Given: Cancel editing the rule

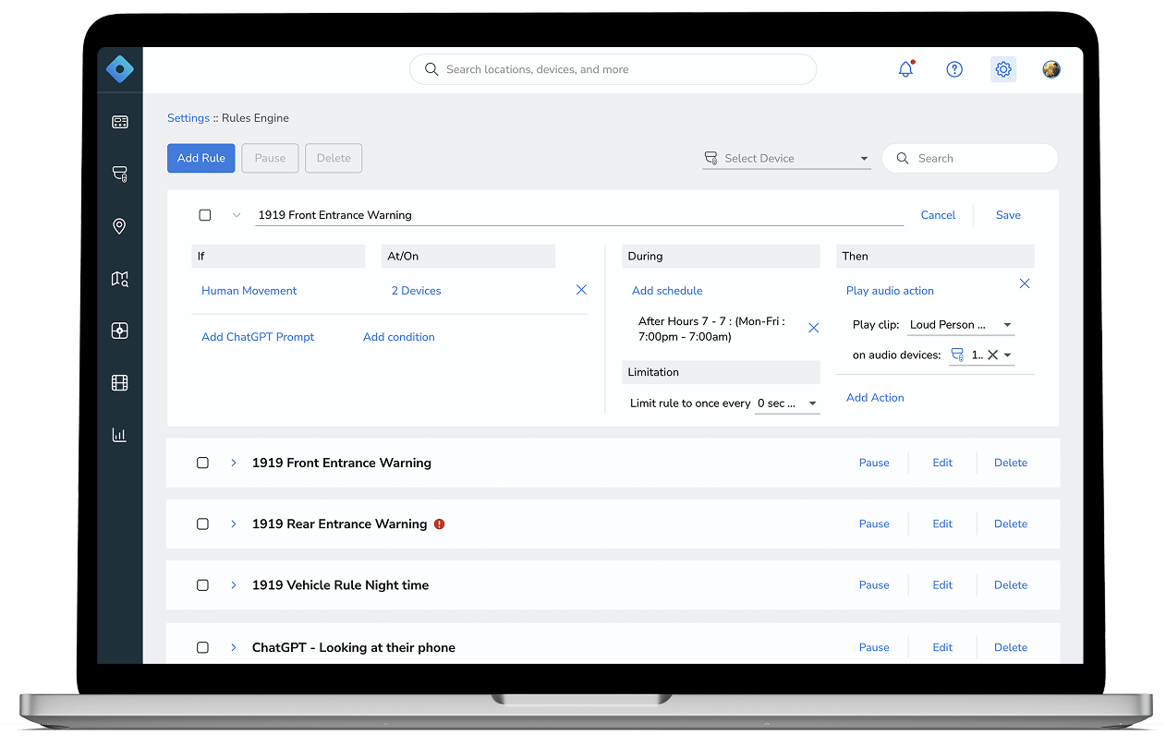Looking at the screenshot, I should pos(938,215).
